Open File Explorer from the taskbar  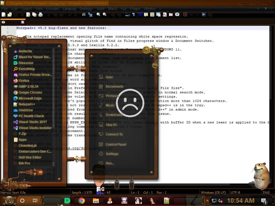click(96, 201)
